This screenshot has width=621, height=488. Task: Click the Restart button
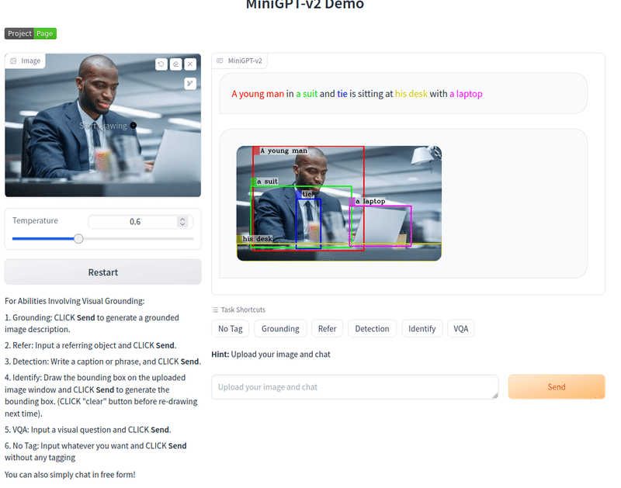coord(103,272)
